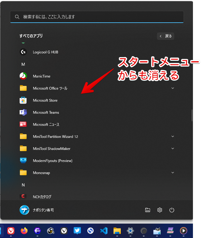Image resolution: width=202 pixels, height=238 pixels.
Task: Open Firefox in the taskbar
Action: click(x=24, y=231)
